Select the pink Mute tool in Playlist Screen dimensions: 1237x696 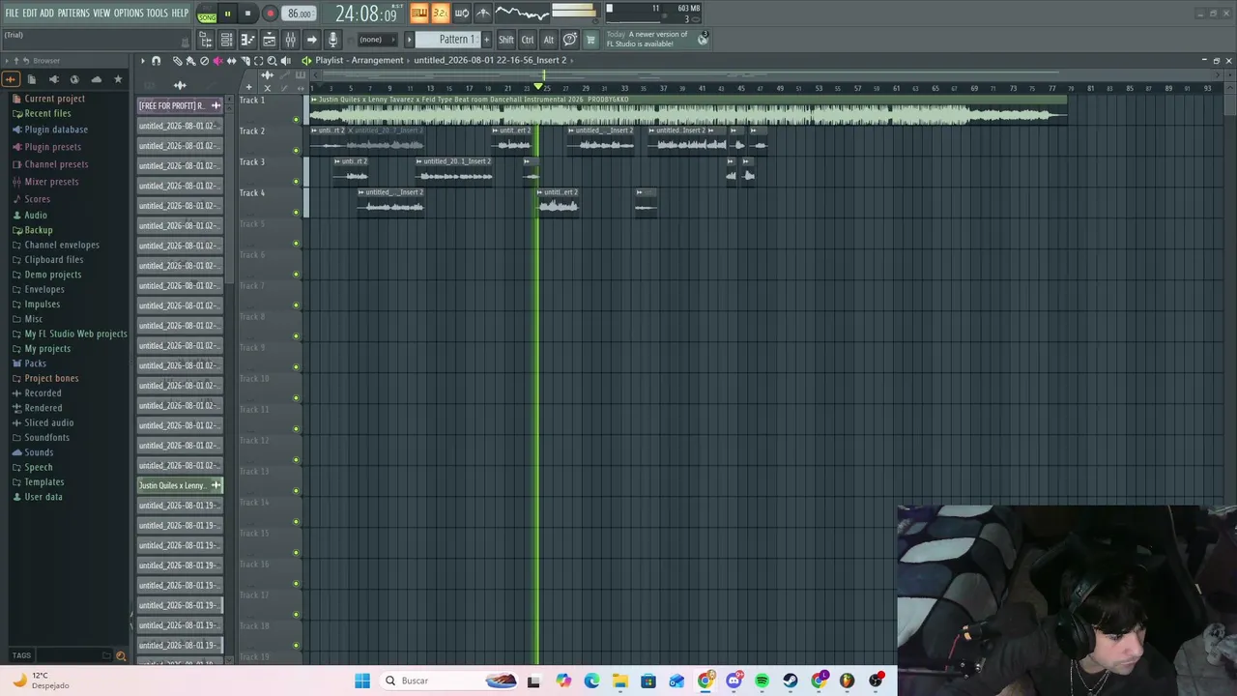(217, 61)
